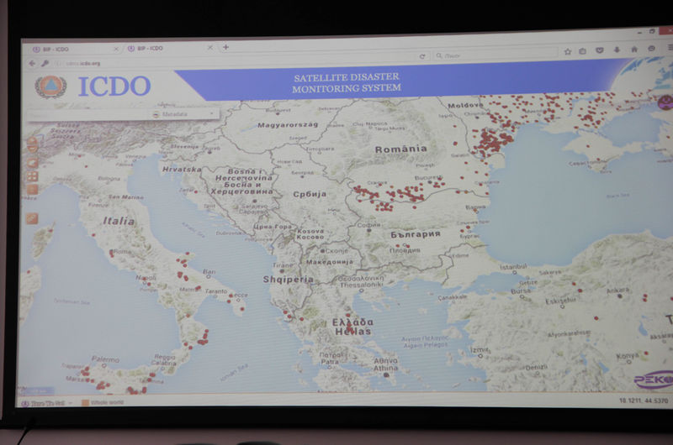Close the first BIP - ICDO tab
Image resolution: width=673 pixels, height=445 pixels.
(116, 50)
